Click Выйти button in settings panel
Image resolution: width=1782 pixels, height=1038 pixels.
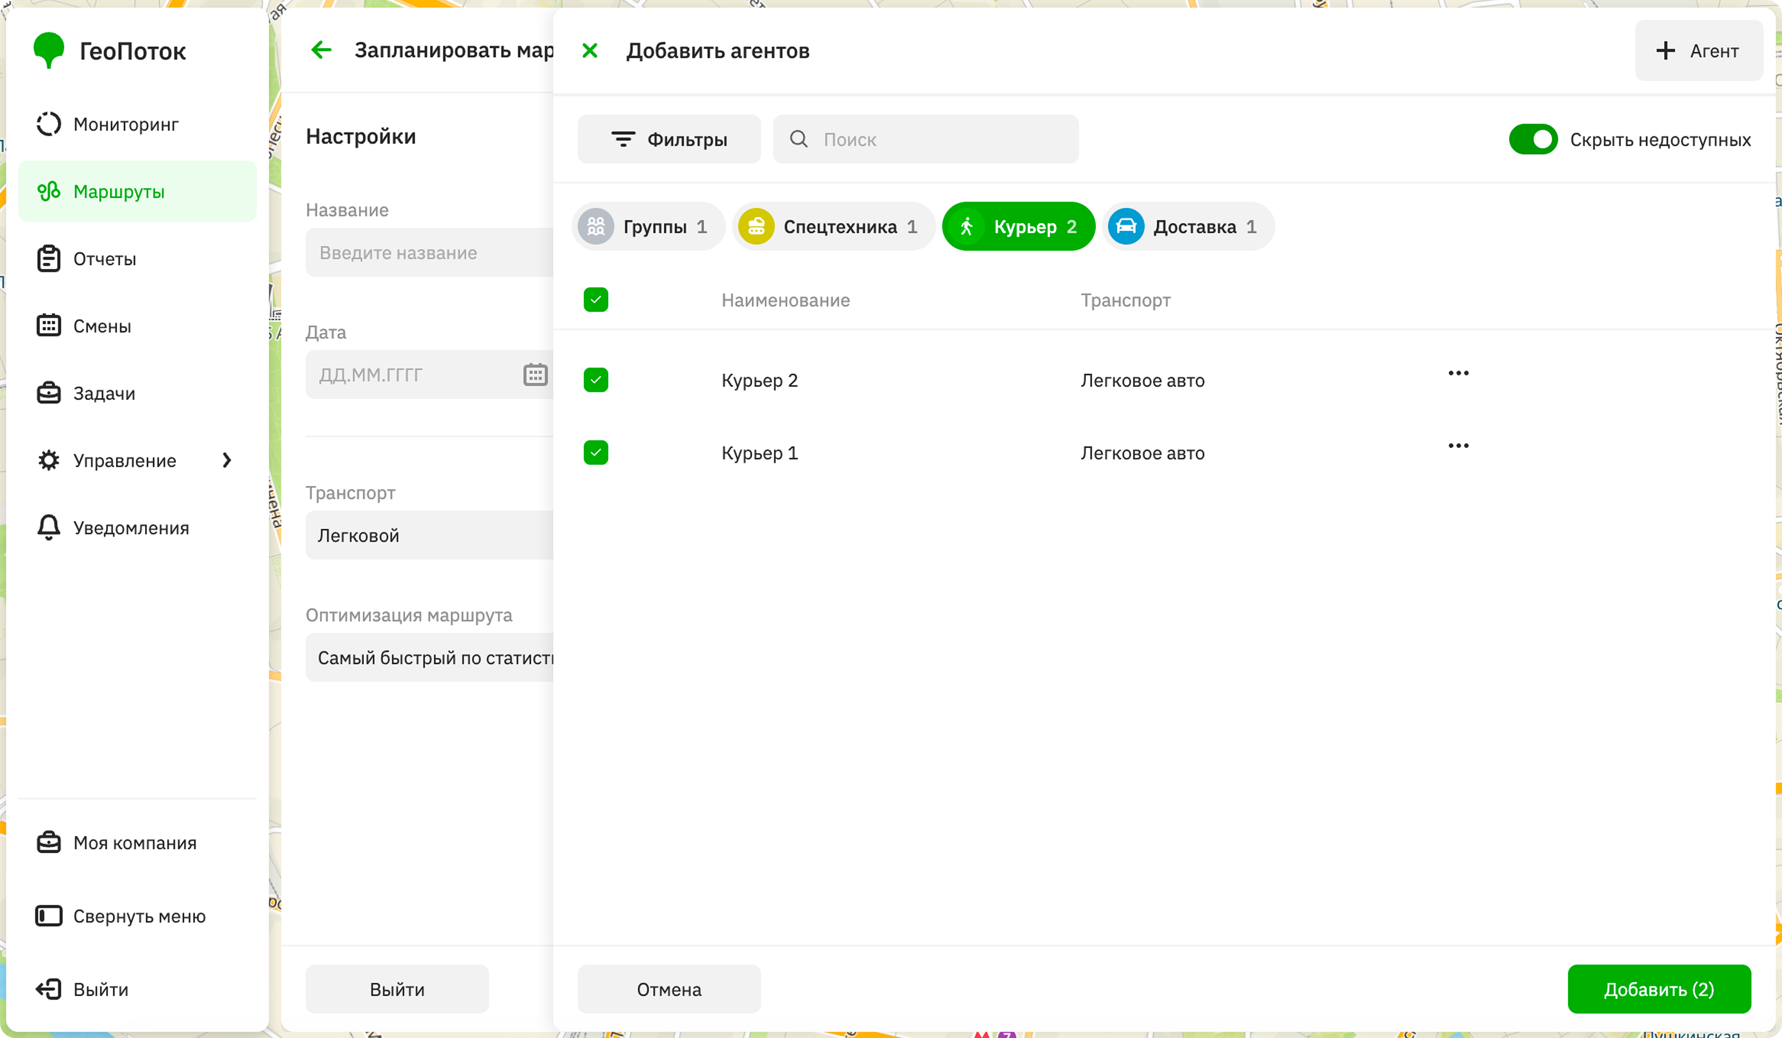coord(397,989)
